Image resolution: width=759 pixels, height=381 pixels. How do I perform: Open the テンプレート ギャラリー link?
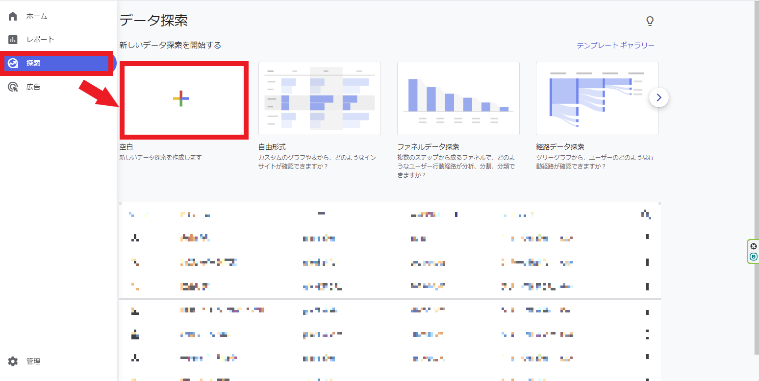point(615,46)
